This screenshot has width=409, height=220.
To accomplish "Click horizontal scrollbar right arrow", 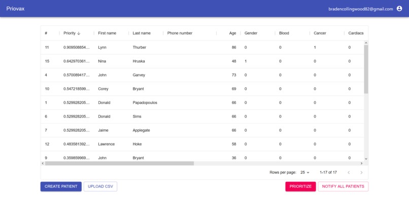I will pyautogui.click(x=361, y=163).
